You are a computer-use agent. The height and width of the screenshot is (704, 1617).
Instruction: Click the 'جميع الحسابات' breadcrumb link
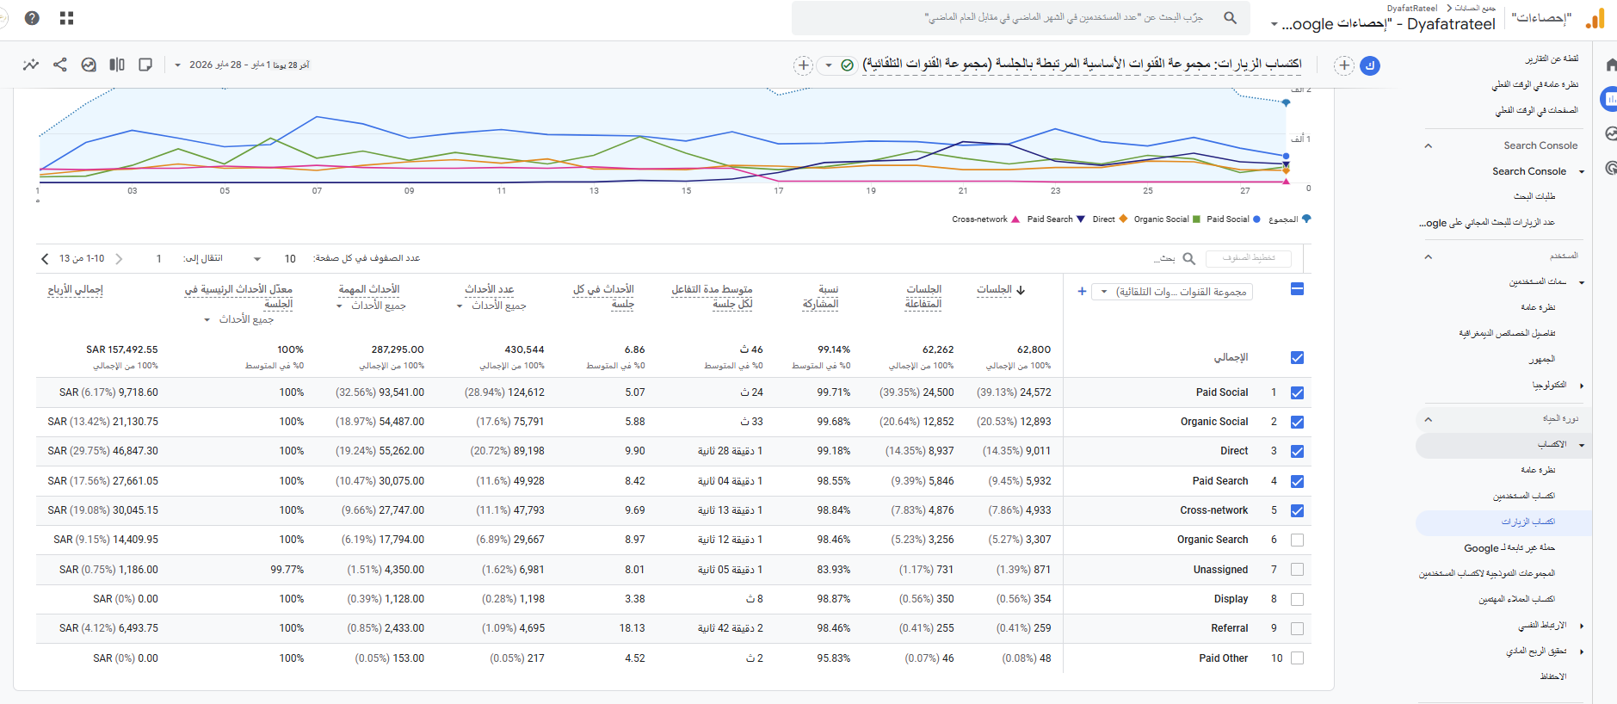[x=1475, y=8]
